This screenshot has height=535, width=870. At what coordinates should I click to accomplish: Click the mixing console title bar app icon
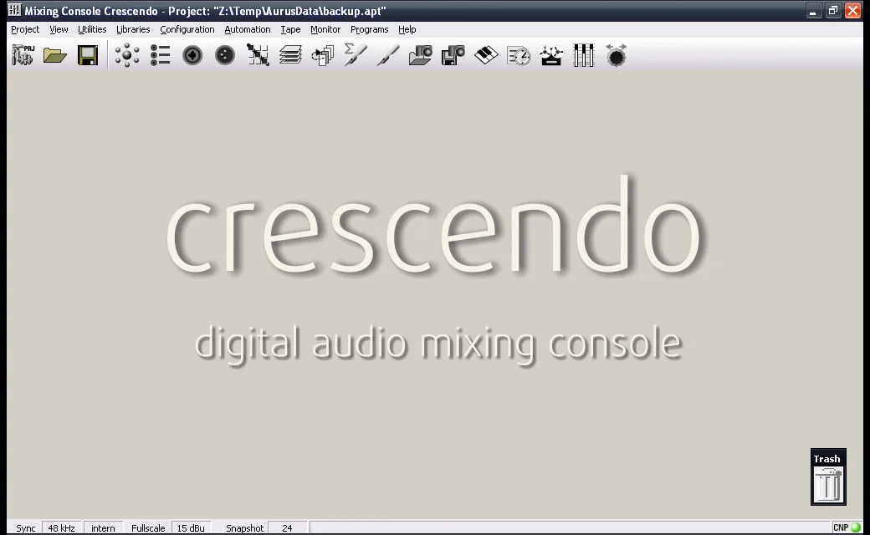click(14, 10)
